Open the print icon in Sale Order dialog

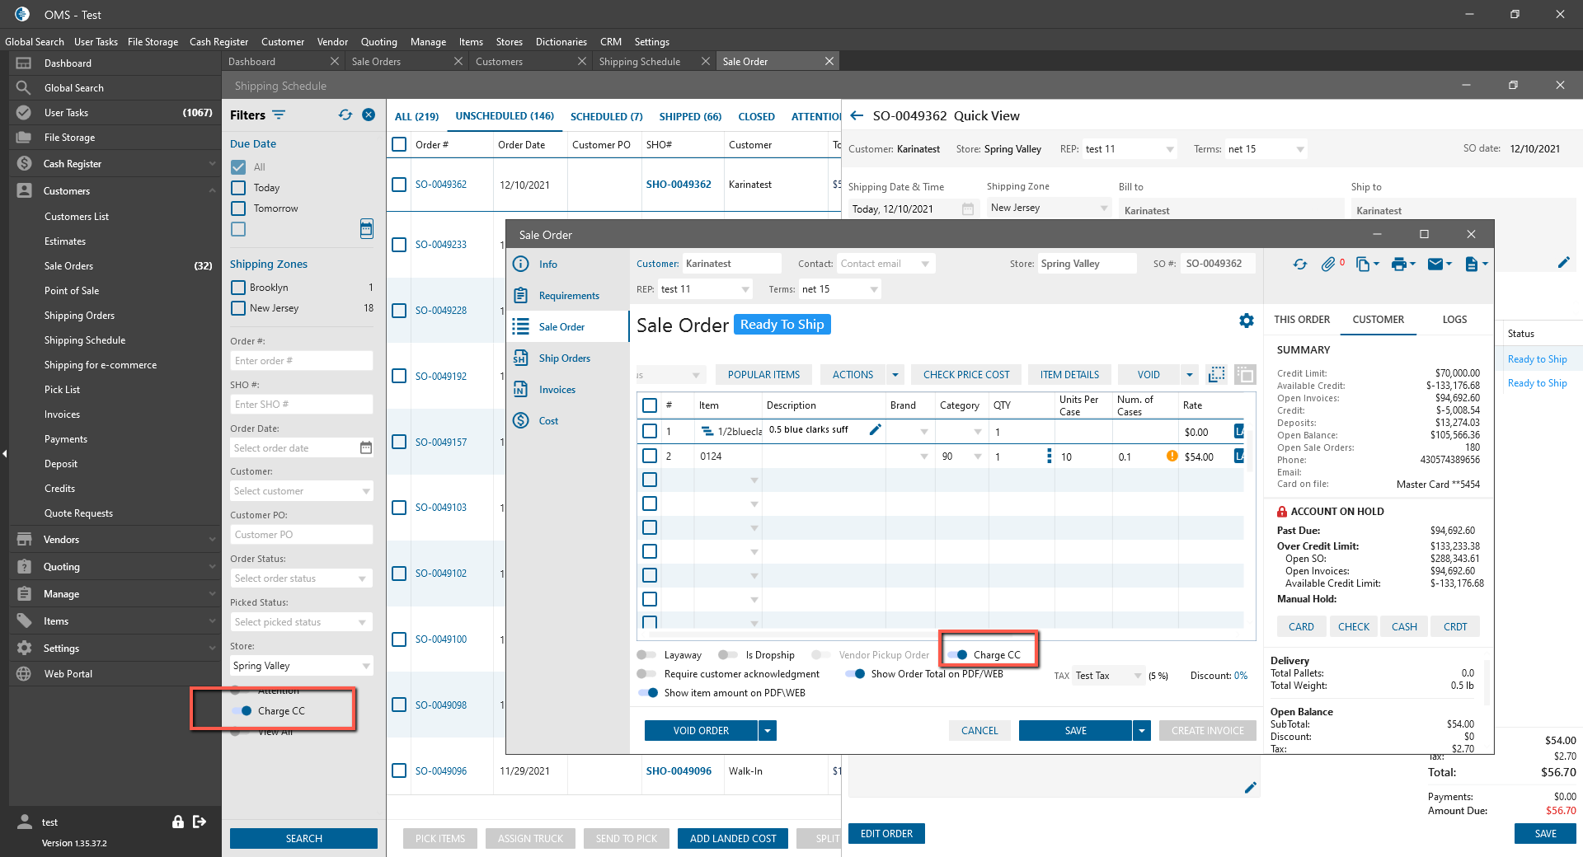point(1399,265)
